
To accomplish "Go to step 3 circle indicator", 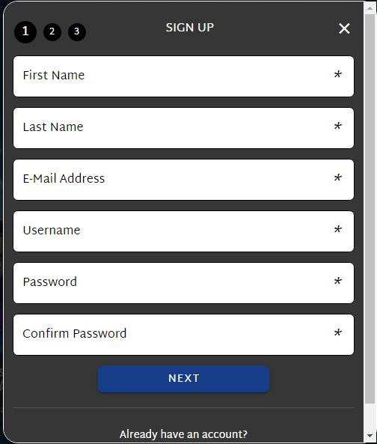I will 77,31.
